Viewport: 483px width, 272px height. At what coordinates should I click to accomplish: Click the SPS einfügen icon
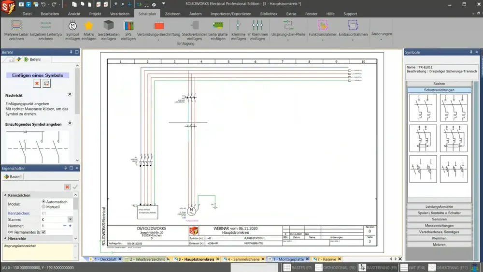128,26
